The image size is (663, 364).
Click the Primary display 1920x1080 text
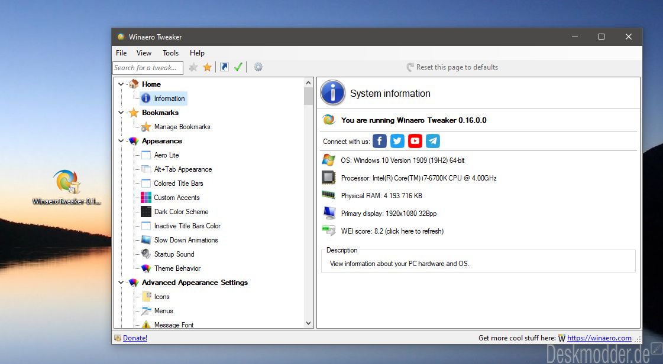(389, 214)
